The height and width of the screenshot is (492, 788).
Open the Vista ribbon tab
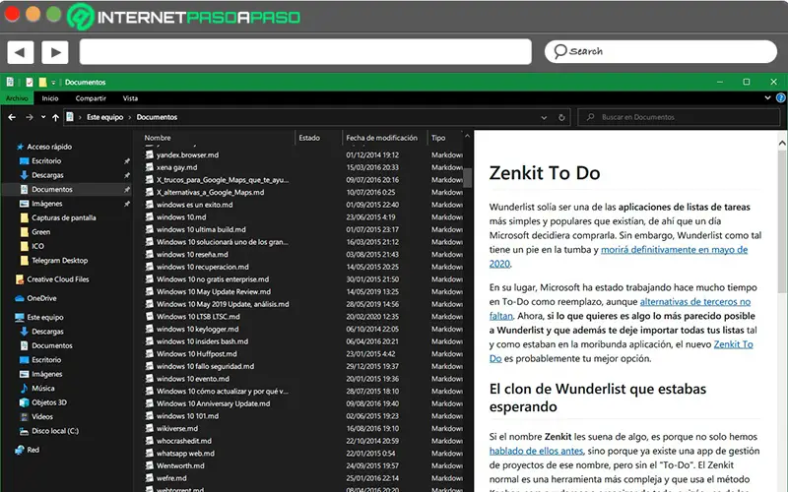coord(130,98)
